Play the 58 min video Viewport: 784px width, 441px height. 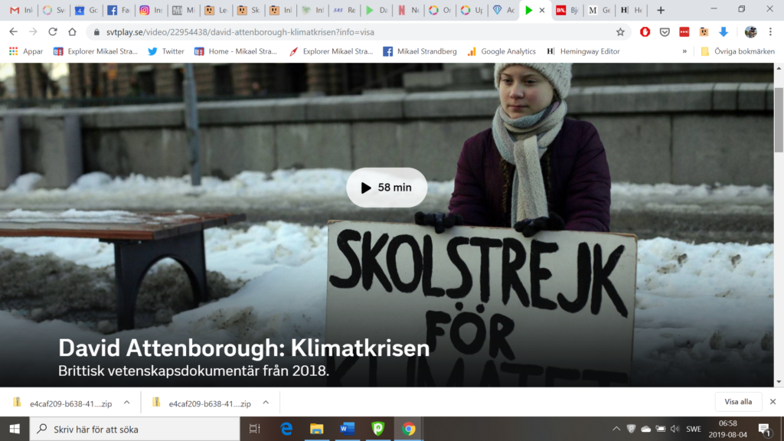(x=387, y=188)
